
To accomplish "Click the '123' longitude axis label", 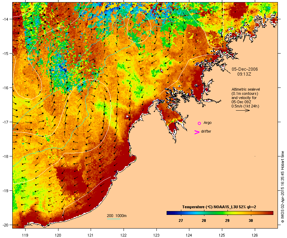I will click(x=156, y=235).
